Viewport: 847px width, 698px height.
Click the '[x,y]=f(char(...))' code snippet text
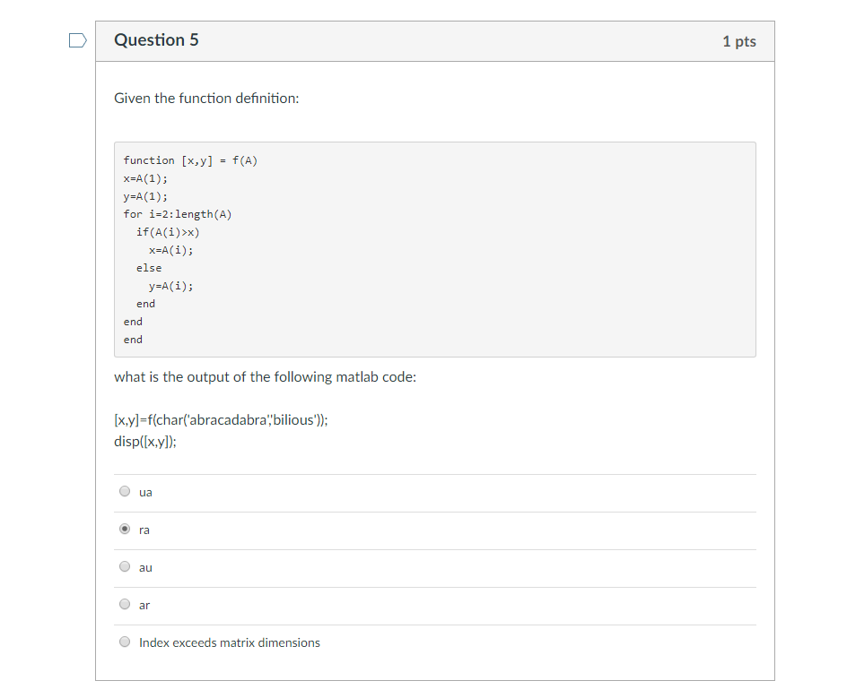(220, 419)
